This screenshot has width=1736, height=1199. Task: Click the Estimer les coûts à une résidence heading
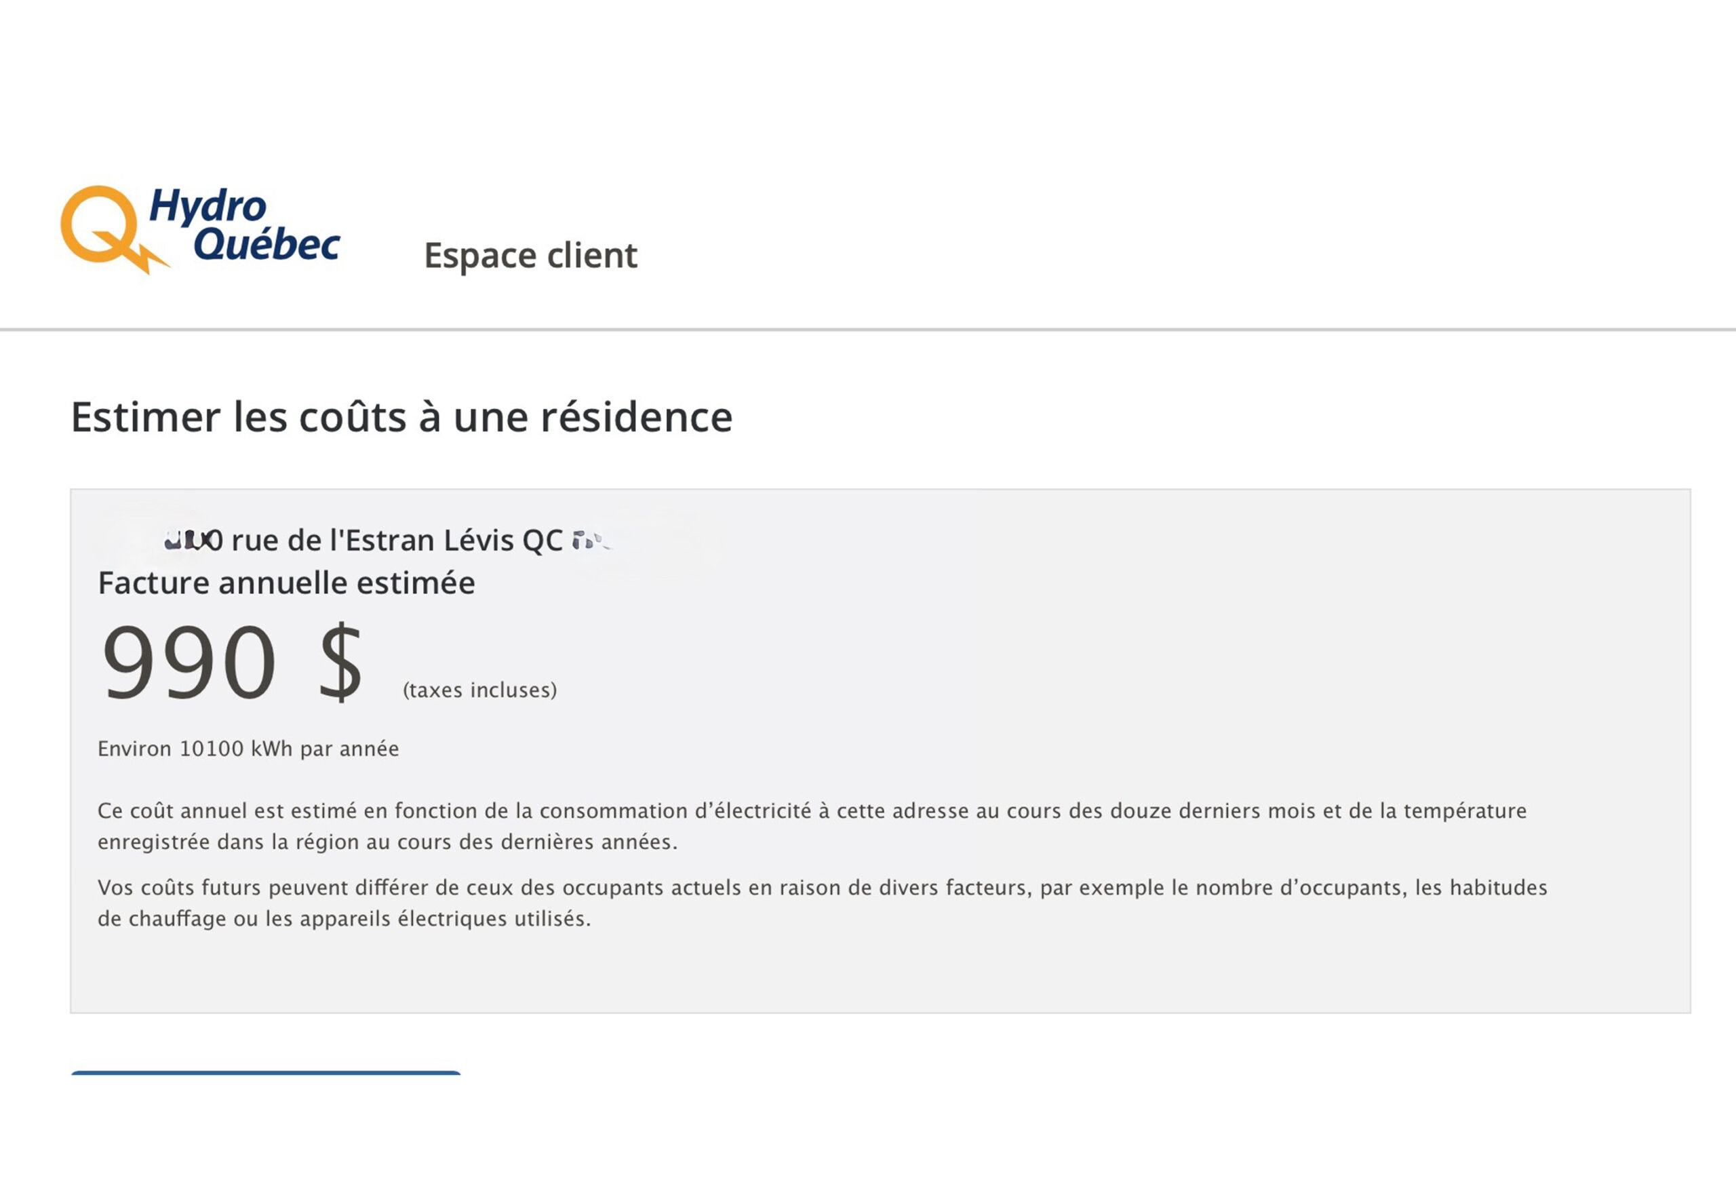click(x=401, y=417)
